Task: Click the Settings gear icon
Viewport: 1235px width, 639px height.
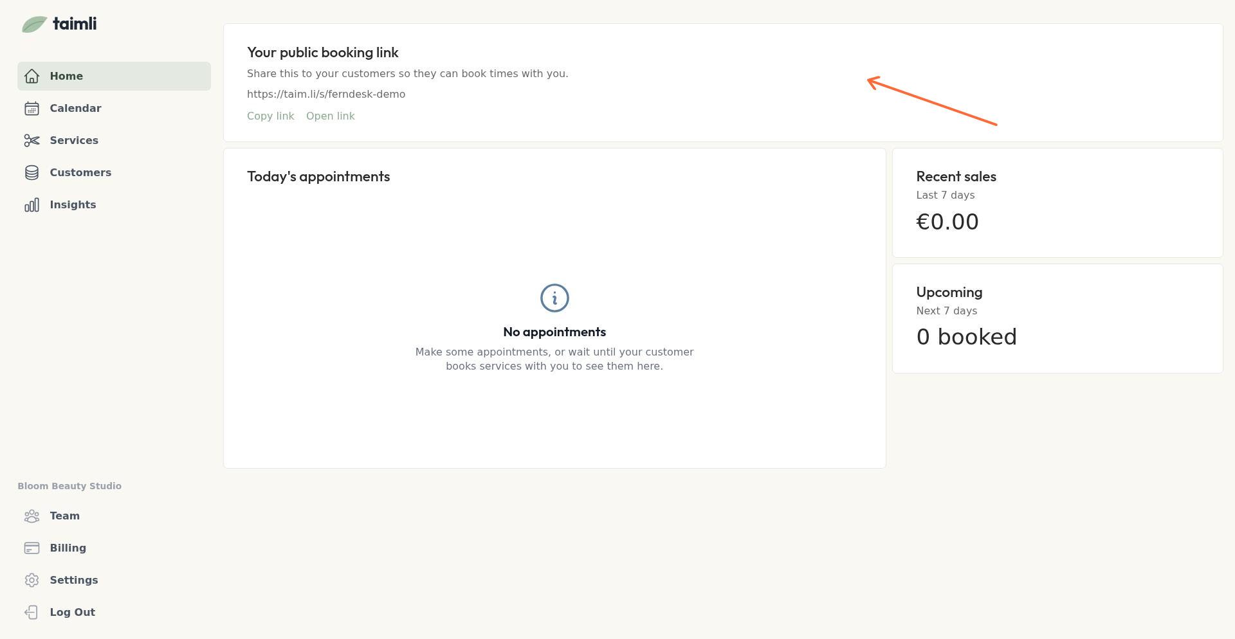Action: click(x=32, y=580)
